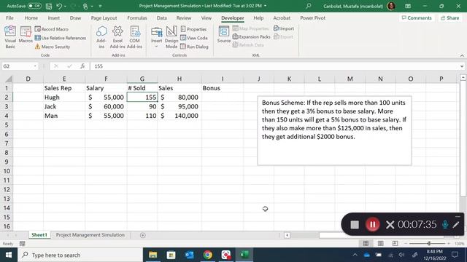Open Ribbon Display Options
Viewport: 467px width, 262px height.
coord(408,6)
